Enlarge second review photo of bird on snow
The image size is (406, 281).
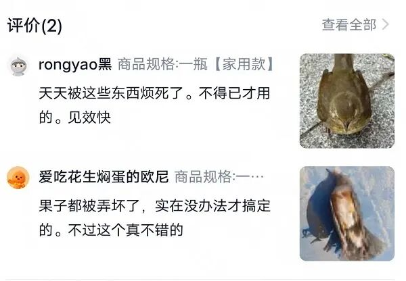coord(347,213)
